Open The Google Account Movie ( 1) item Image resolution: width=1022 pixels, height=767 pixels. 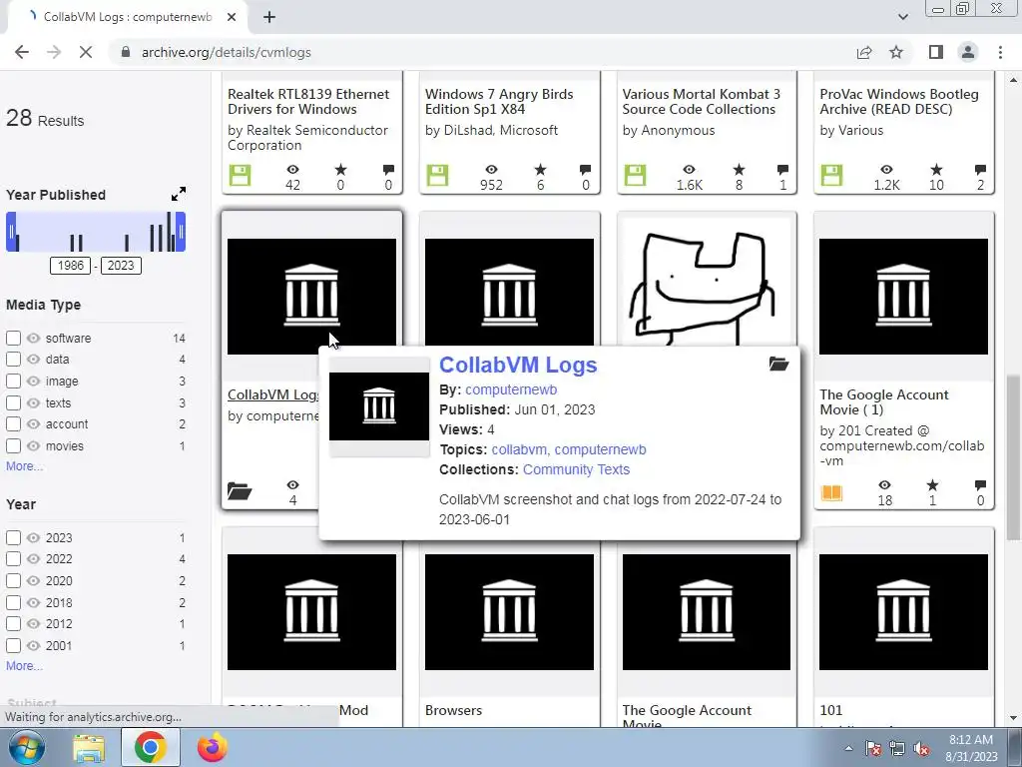884,401
